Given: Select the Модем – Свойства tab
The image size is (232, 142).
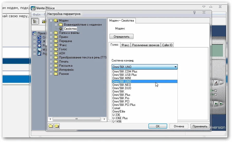Looking at the screenshot, I should tap(121, 21).
